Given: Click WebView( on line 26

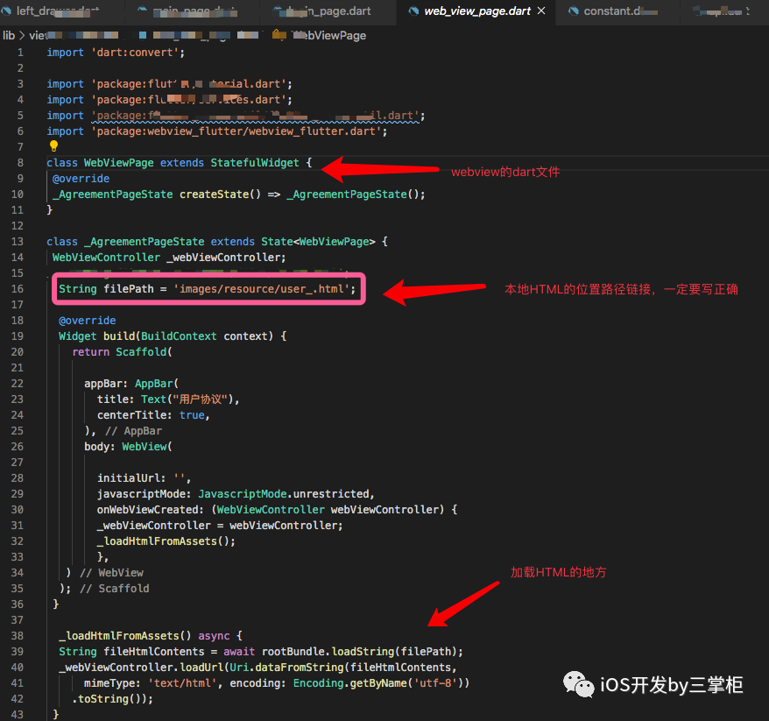Looking at the screenshot, I should point(146,447).
